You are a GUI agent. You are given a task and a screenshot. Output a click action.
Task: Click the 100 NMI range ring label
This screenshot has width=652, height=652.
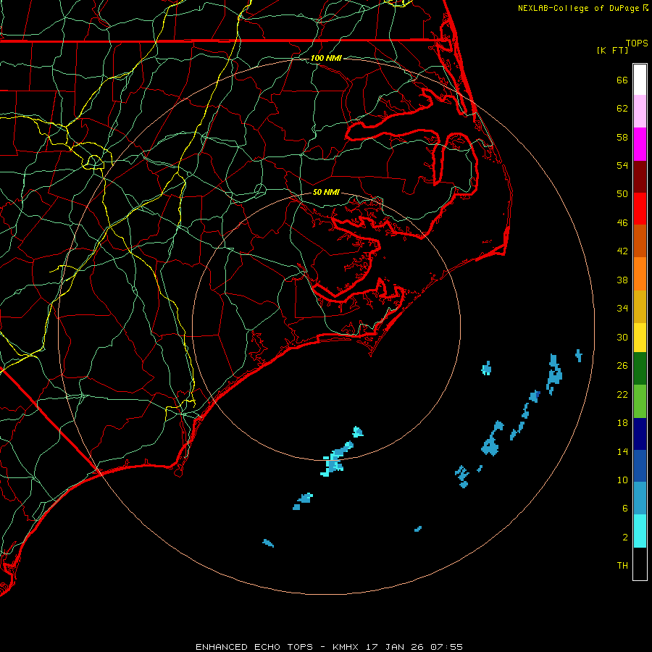[x=326, y=58]
